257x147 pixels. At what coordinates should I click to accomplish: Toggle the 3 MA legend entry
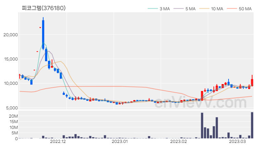[159, 9]
